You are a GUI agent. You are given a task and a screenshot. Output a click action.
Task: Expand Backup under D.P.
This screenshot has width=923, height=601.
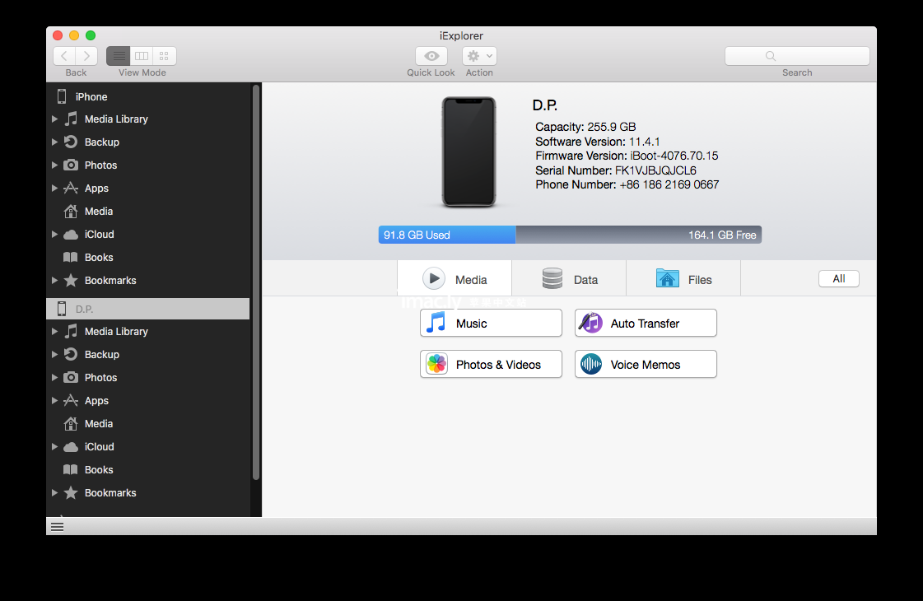click(x=54, y=354)
